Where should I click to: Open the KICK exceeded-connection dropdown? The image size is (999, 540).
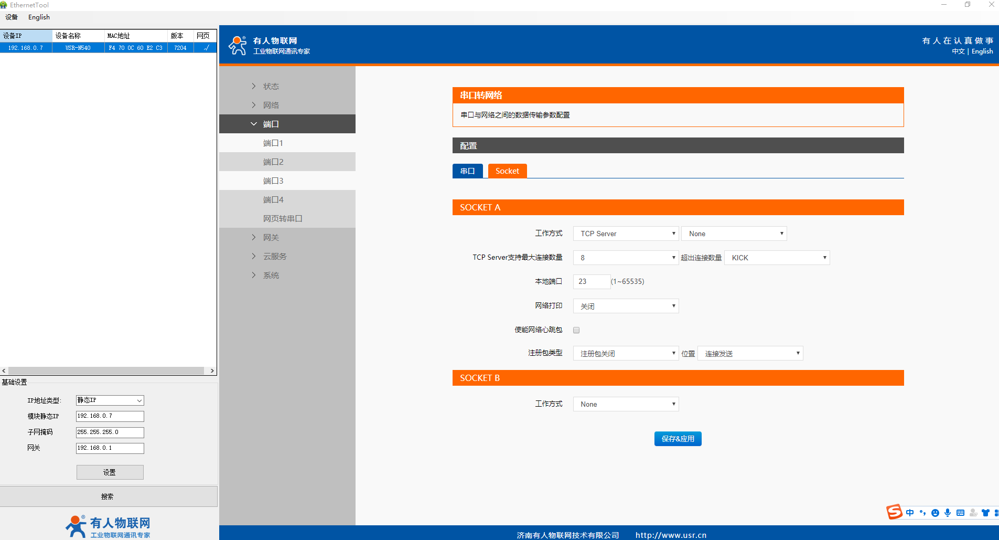[777, 258]
